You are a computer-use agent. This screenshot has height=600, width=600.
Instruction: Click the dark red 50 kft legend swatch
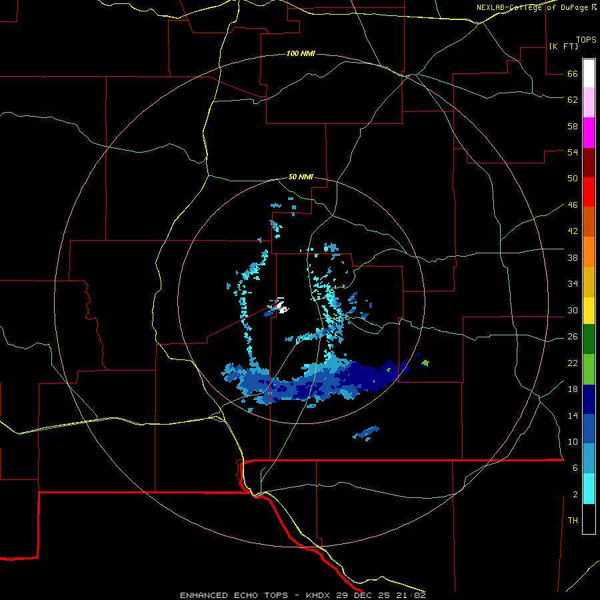tap(589, 162)
